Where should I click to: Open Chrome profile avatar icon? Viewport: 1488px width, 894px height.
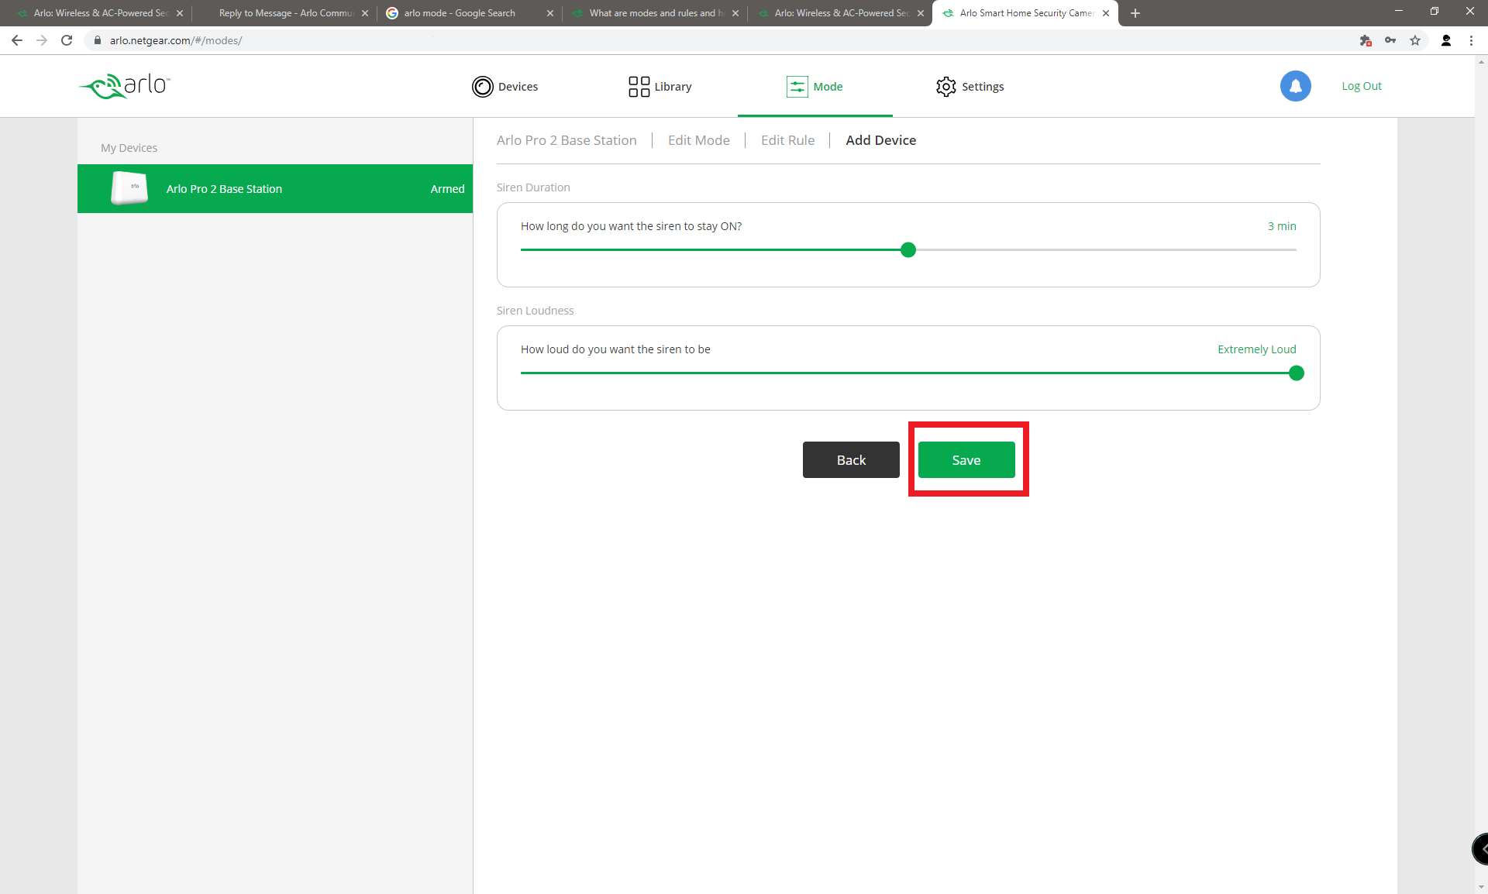[x=1446, y=40]
